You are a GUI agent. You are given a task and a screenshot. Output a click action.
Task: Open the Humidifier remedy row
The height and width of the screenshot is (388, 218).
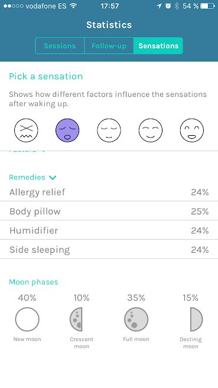tap(109, 230)
